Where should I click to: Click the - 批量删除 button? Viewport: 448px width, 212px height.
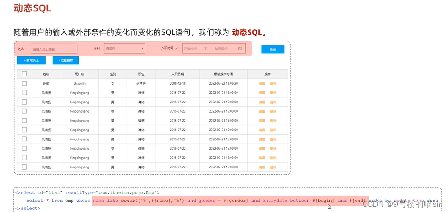pos(66,60)
